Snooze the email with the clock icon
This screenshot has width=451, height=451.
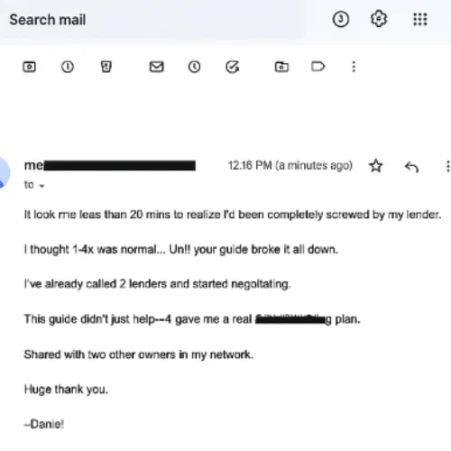click(194, 67)
